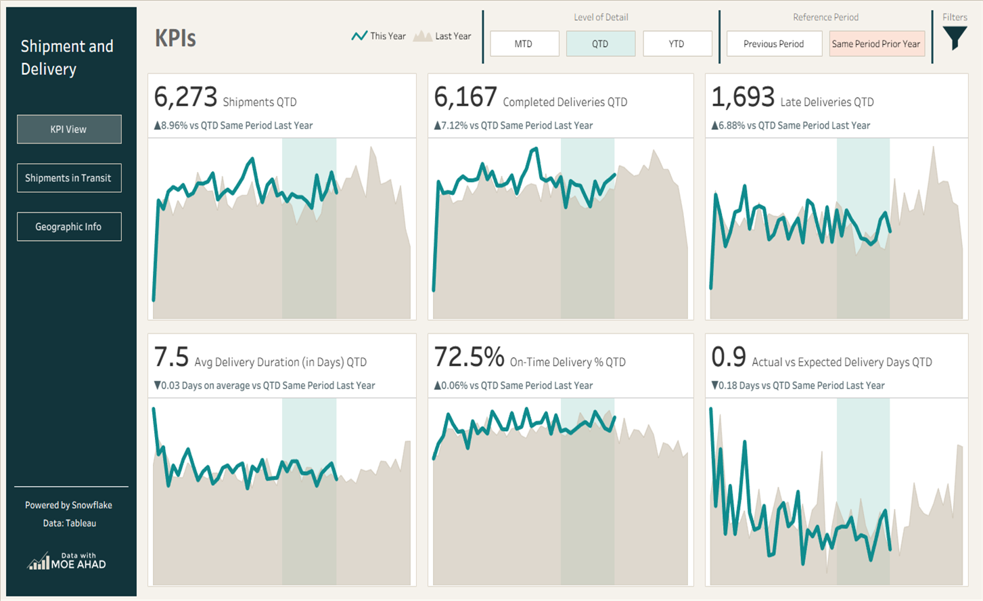Click the Avg Delivery Duration trend chart
983x601 pixels.
tap(281, 491)
